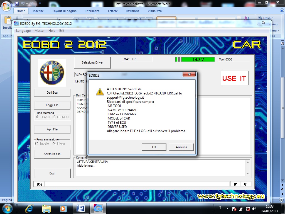Click the network tray icon with red X

point(247,209)
